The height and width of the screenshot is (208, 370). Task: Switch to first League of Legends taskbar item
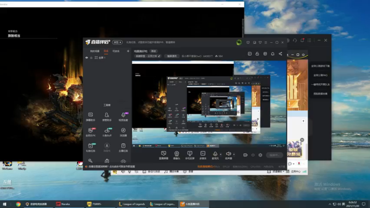tap(132, 204)
